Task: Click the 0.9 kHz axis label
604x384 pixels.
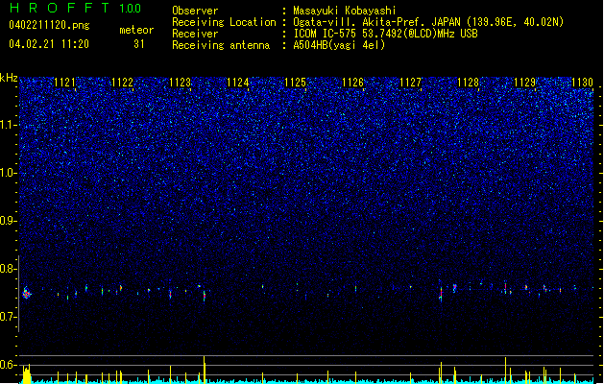Action: click(8, 221)
